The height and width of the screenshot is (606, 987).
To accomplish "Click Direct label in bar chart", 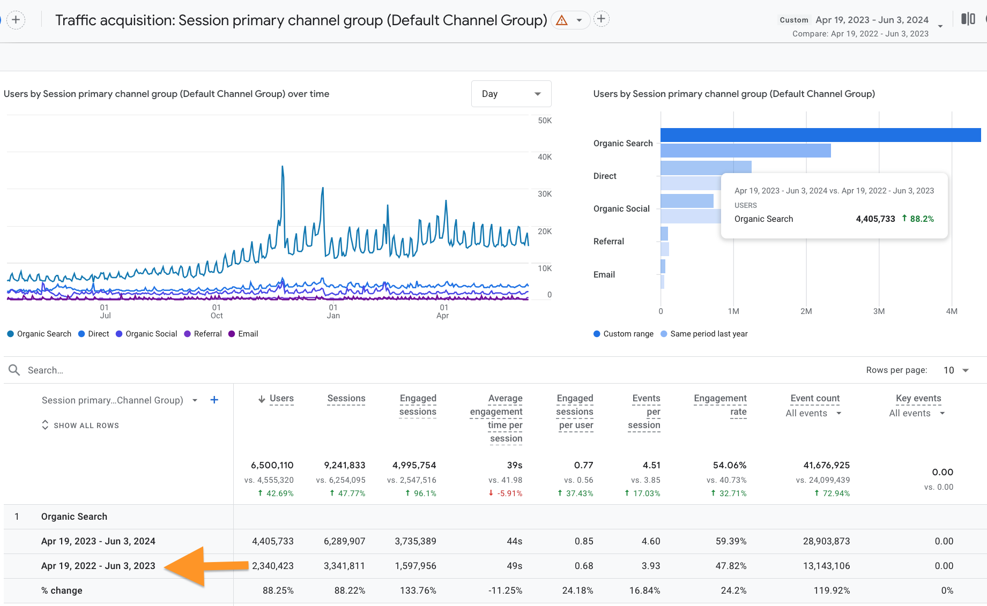I will 605,176.
